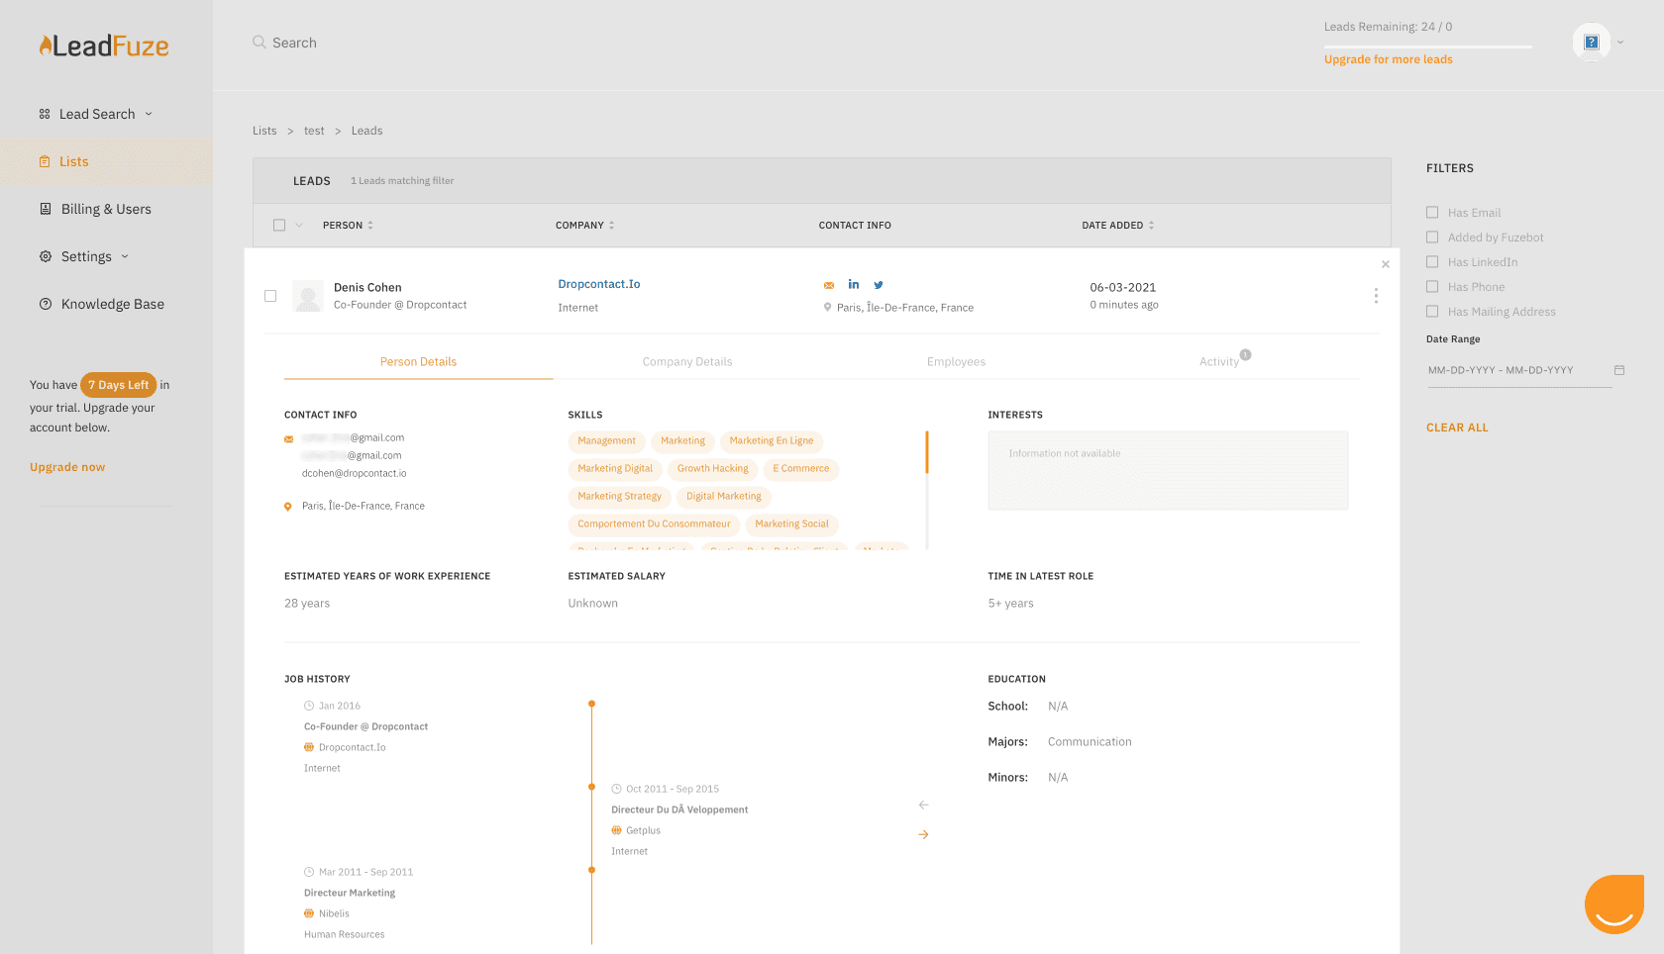Click the globe icon next to Nibelis
Image resolution: width=1664 pixels, height=954 pixels.
pyautogui.click(x=309, y=913)
